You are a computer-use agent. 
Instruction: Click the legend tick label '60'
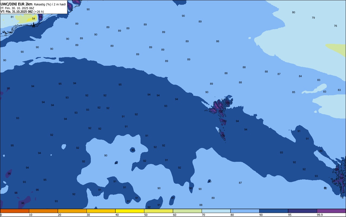[x=175, y=215]
